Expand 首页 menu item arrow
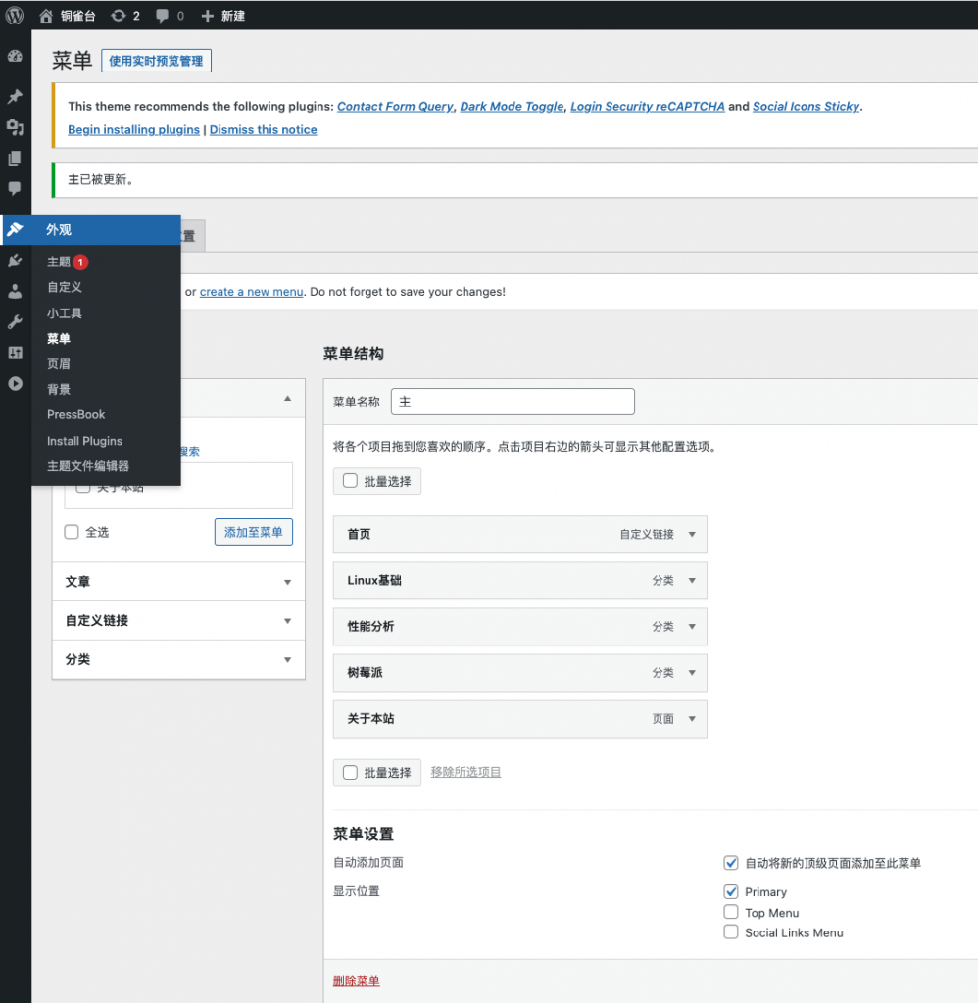 click(692, 534)
